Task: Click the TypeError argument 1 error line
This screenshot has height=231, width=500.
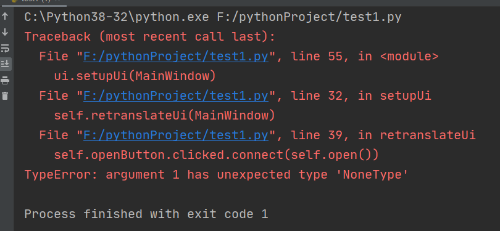Action: [x=216, y=175]
